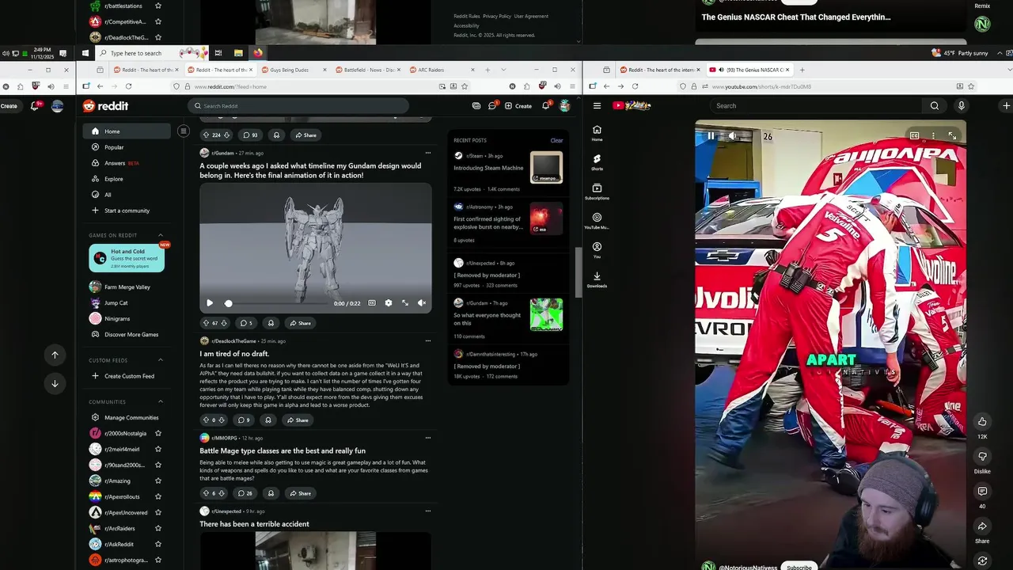This screenshot has width=1013, height=570.
Task: Favorite r/ArcRaiders with star
Action: [158, 528]
